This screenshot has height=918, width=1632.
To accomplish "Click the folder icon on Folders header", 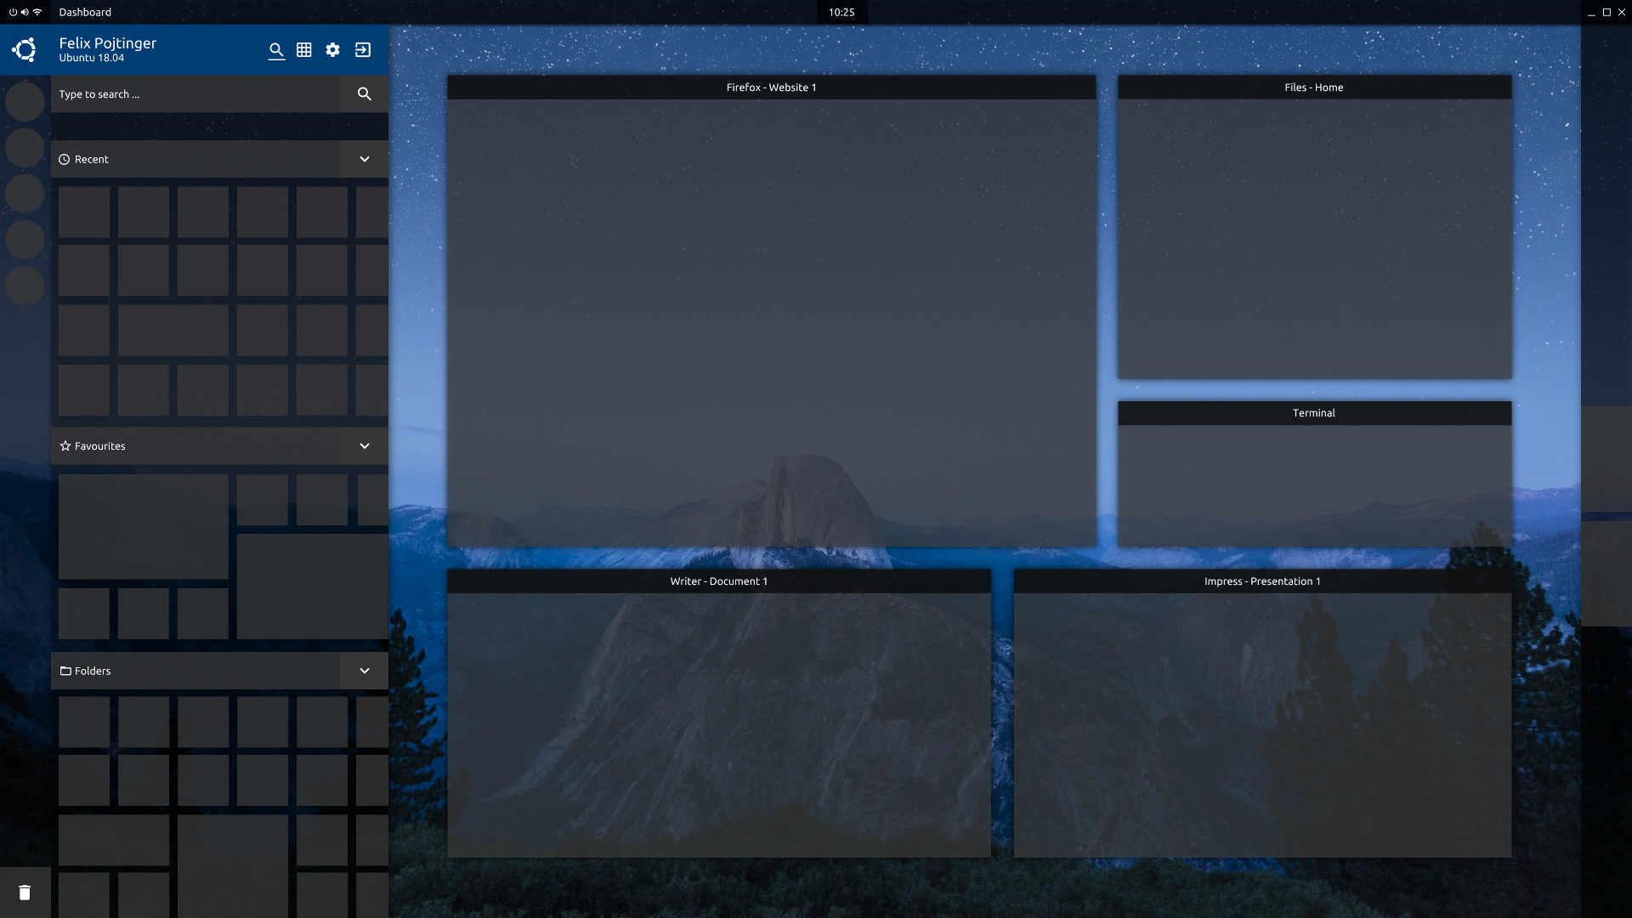I will 65,671.
